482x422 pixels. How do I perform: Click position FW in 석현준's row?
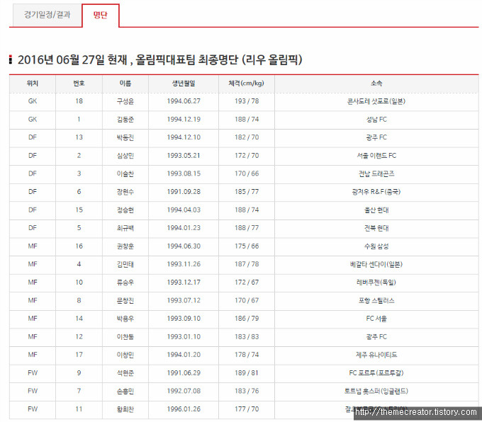click(33, 373)
